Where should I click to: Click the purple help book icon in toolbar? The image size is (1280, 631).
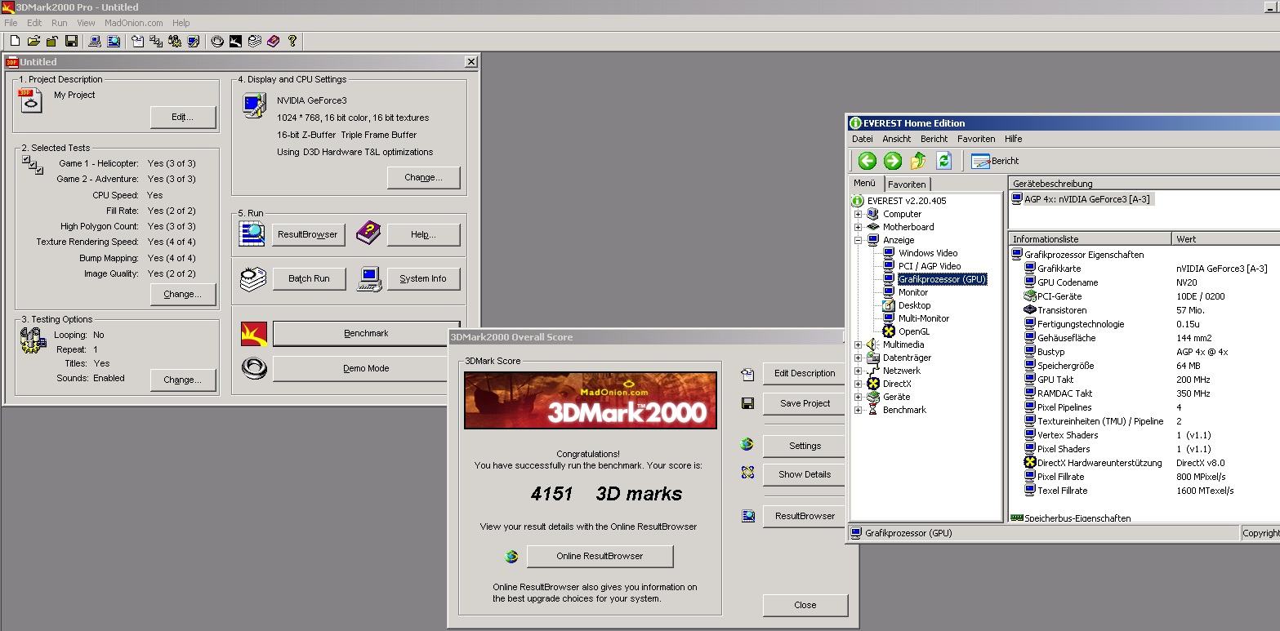pos(274,41)
